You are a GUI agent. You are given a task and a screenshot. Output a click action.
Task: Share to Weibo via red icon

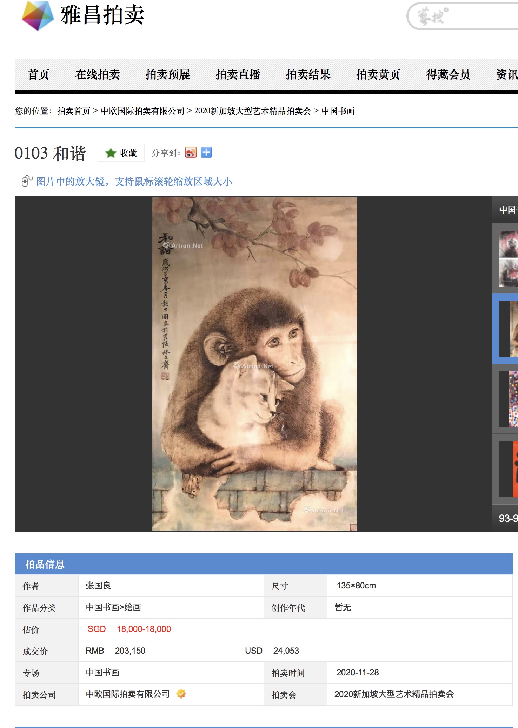(x=191, y=153)
